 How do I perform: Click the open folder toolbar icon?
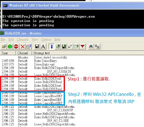tap(4, 47)
